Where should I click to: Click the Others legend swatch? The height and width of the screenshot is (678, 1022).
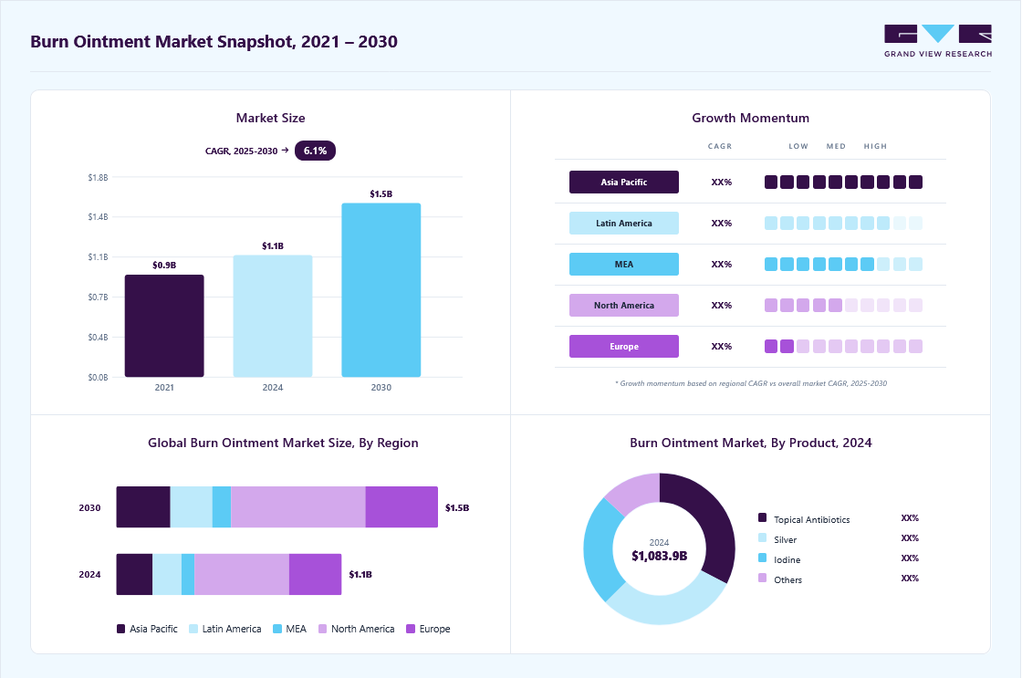763,578
